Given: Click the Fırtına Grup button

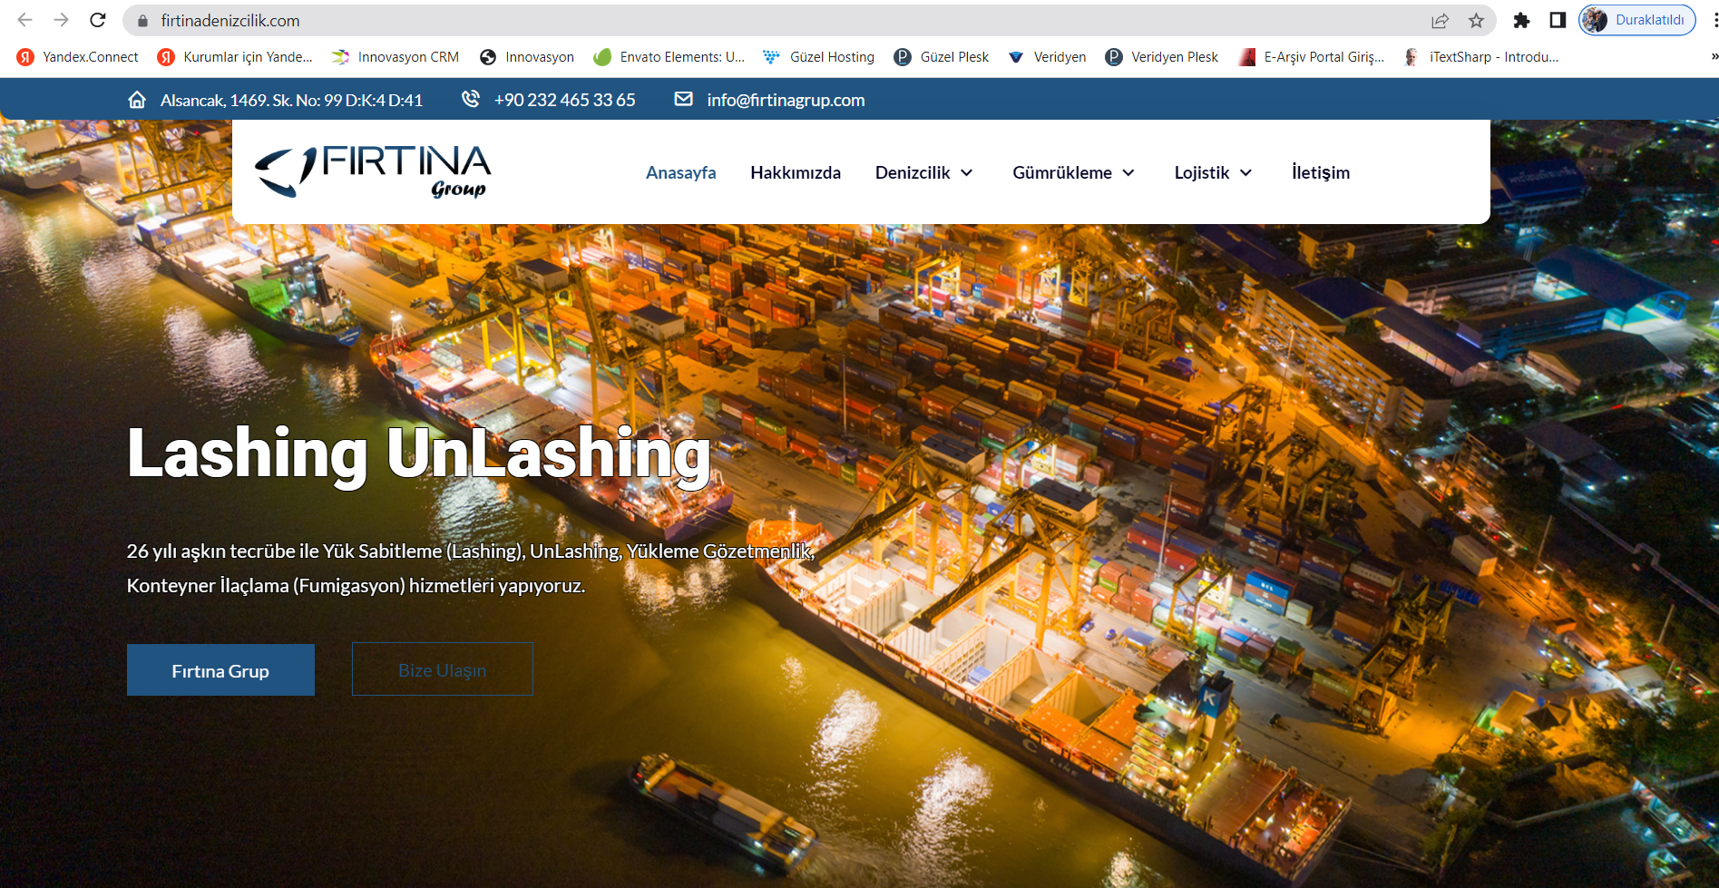Looking at the screenshot, I should pos(220,670).
